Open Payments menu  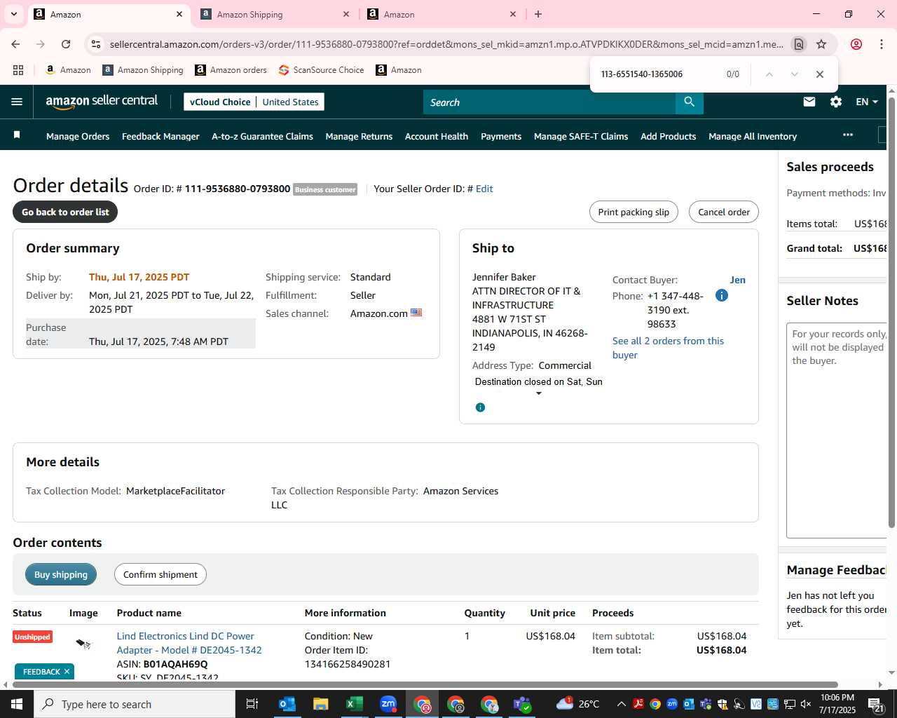click(x=501, y=136)
